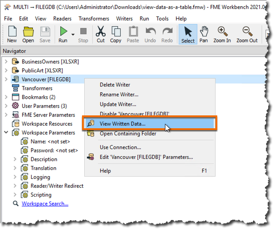
Task: Open the Help menu in menu bar
Action: (181, 19)
